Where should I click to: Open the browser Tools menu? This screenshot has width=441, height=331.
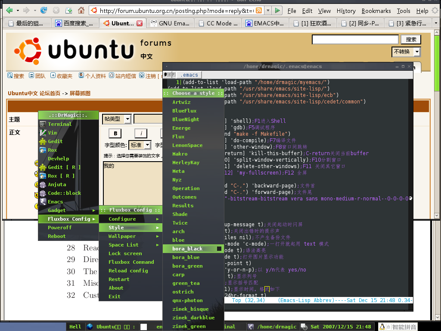coord(404,11)
